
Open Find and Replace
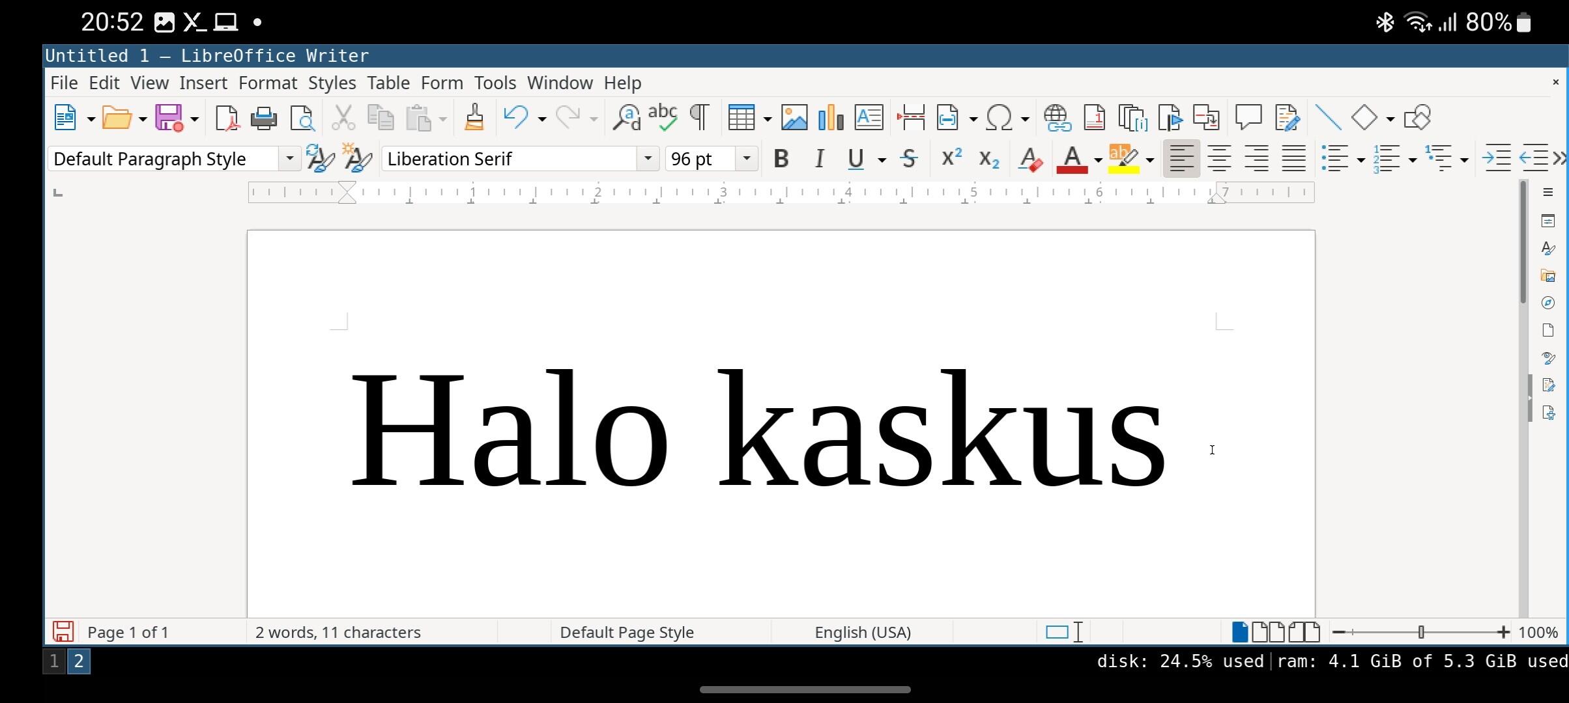[627, 118]
